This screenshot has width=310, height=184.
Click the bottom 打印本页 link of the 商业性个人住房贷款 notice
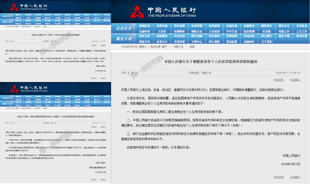coord(279,177)
